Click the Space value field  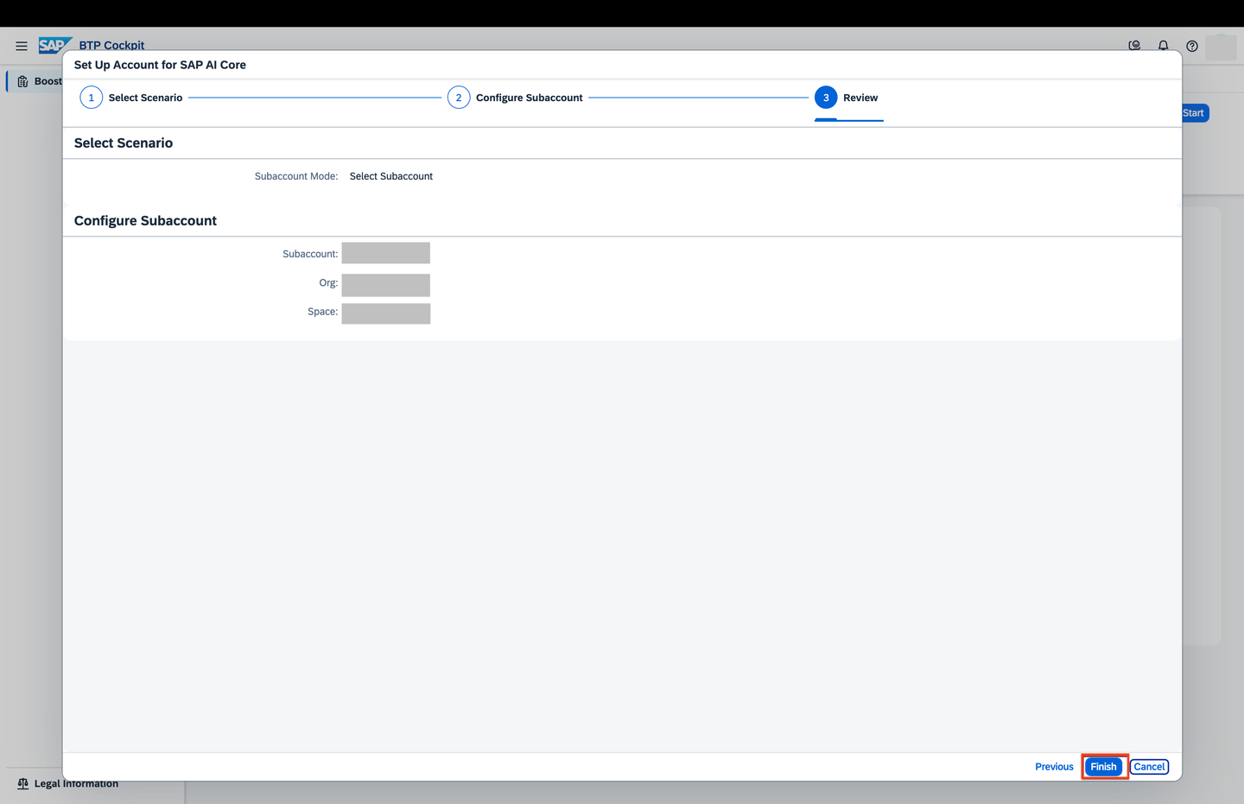pos(385,313)
